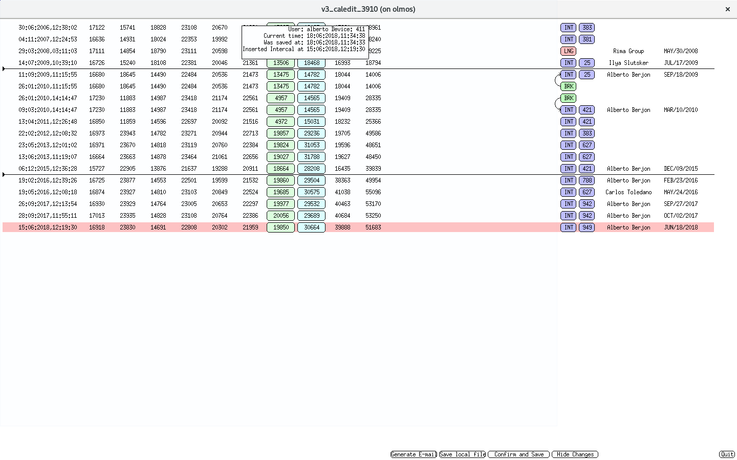The width and height of the screenshot is (737, 460).
Task: Click the green 19857 value box
Action: (280, 133)
